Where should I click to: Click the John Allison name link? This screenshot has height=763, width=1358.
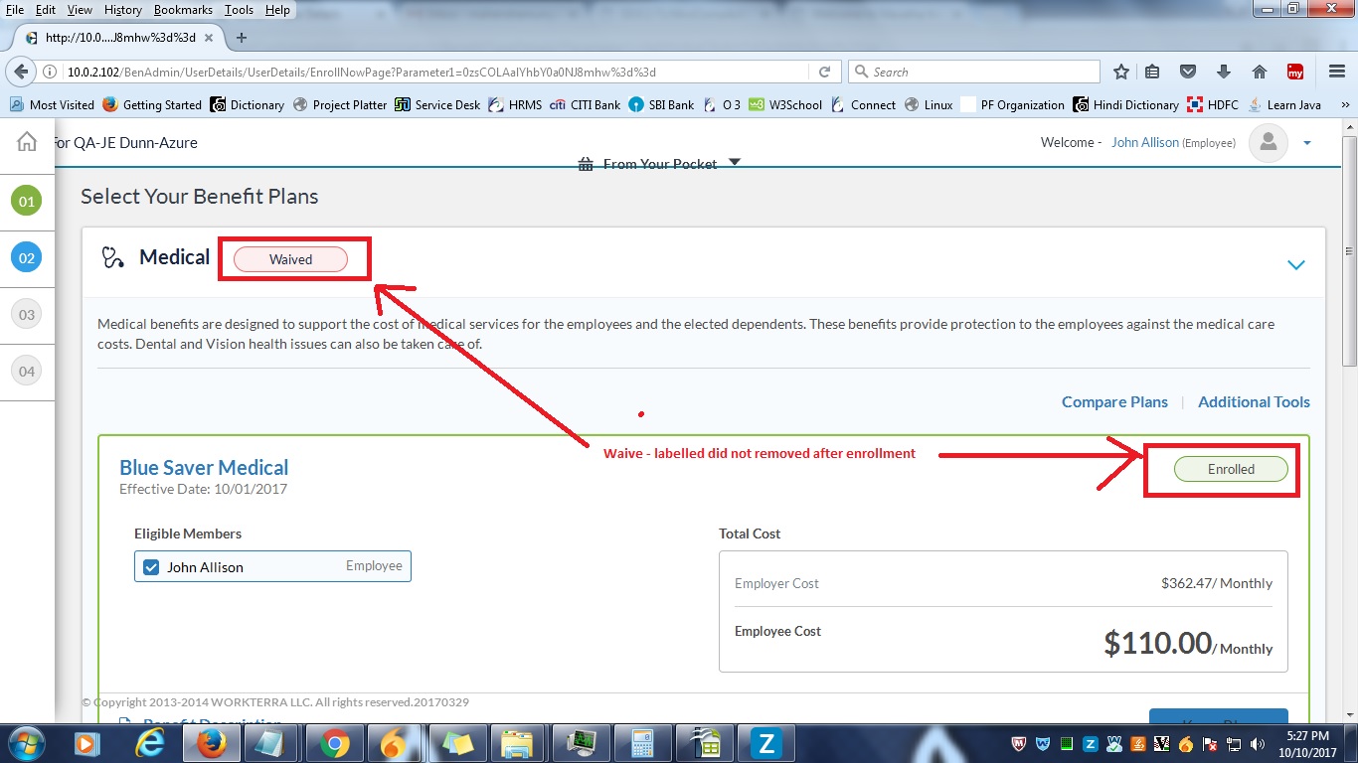[1145, 143]
